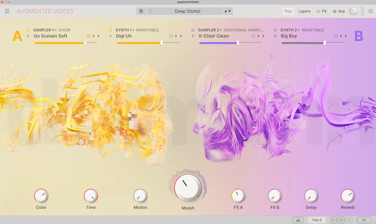The height and width of the screenshot is (224, 376).
Task: Click the FX B knob
Action: 275,196
